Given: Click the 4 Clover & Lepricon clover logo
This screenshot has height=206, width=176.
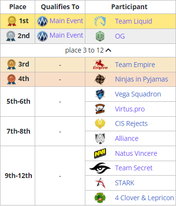Looking at the screenshot, I should (100, 198).
